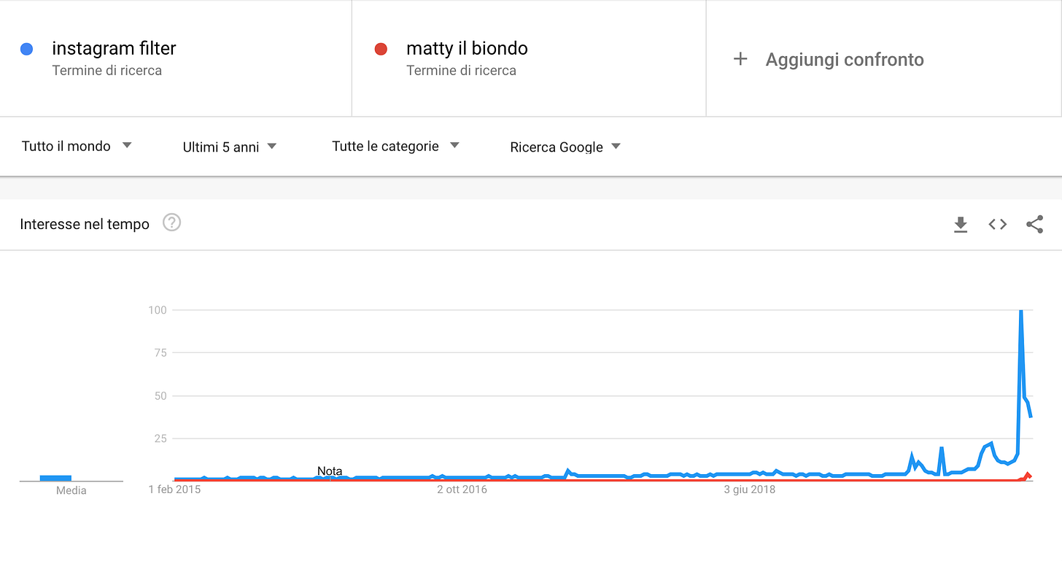Click the Nota marker on the chart
The width and height of the screenshot is (1062, 561).
pos(330,471)
